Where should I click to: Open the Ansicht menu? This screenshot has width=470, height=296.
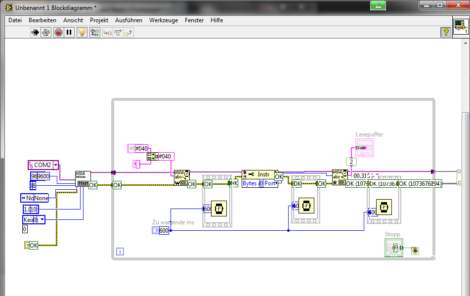[73, 20]
